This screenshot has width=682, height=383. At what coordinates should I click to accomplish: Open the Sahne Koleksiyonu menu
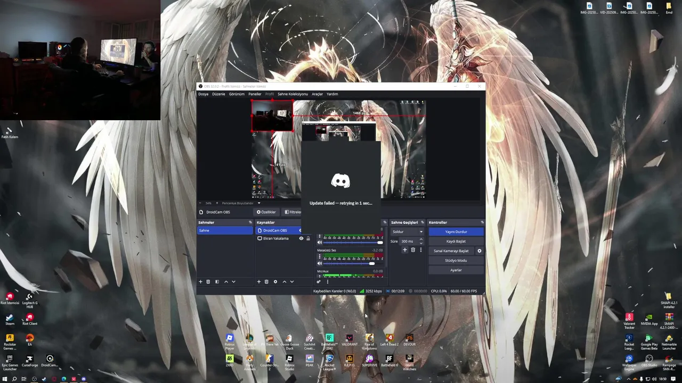(293, 94)
